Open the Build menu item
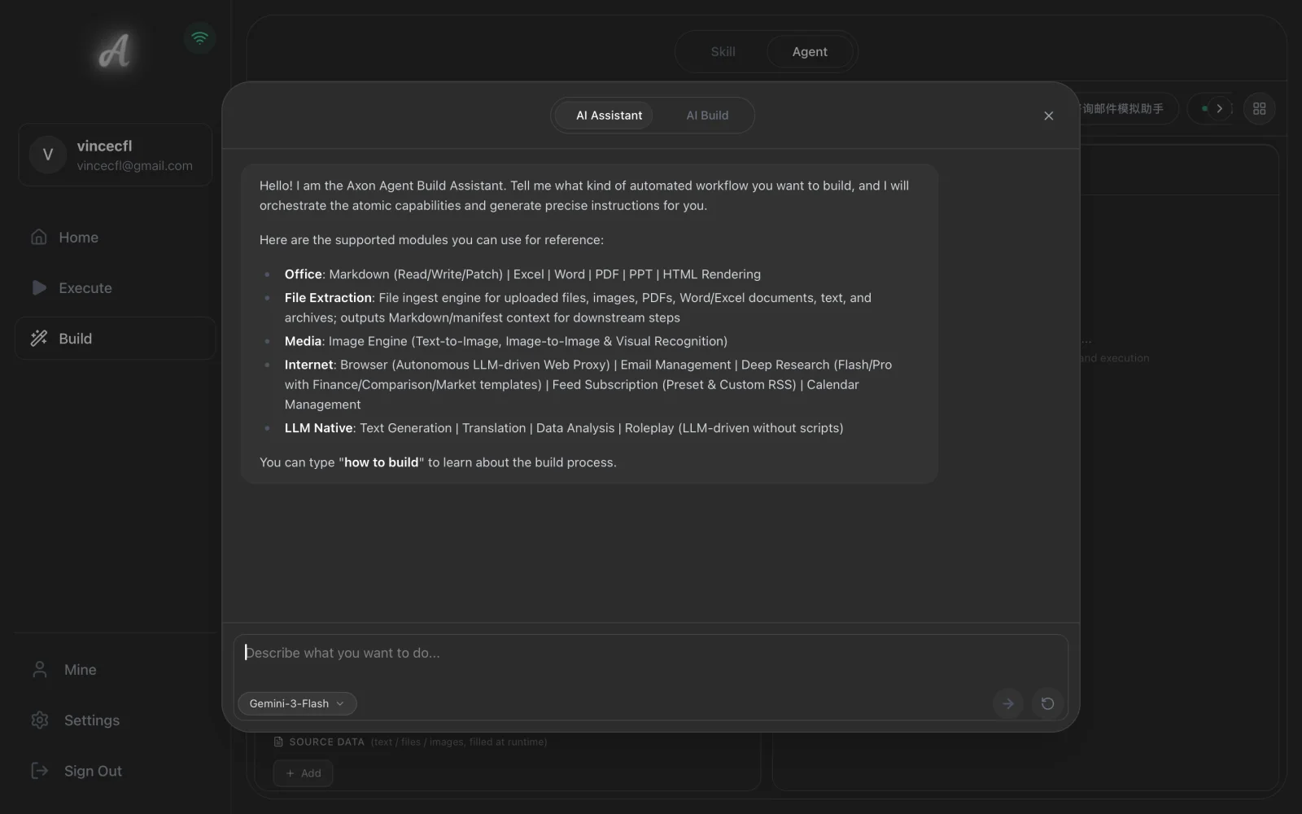Viewport: 1302px width, 814px height. (115, 338)
